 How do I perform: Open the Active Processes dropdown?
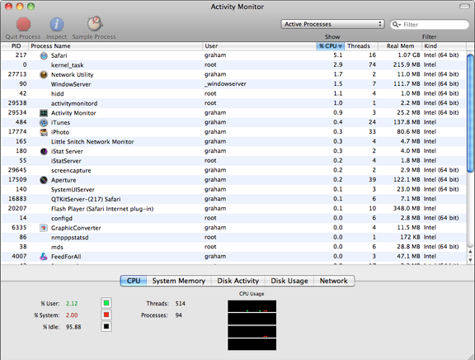coord(332,24)
